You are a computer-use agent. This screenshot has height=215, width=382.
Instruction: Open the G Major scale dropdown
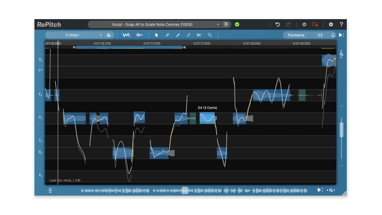tap(74, 35)
